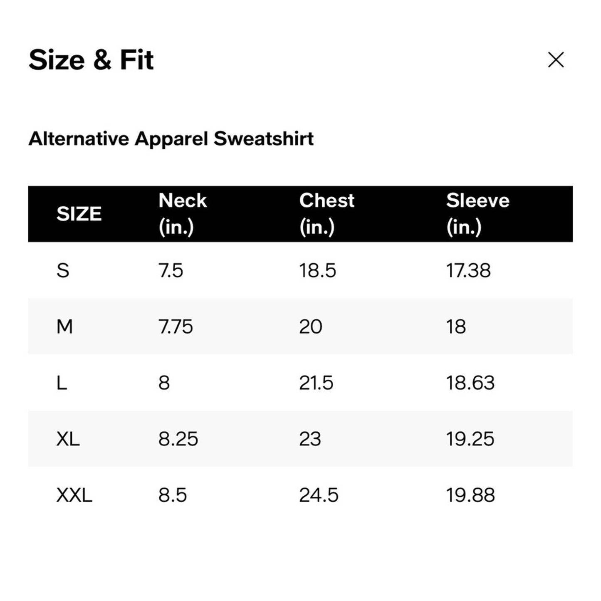Click the Alternative Apparel Sweatshirt subtitle

(x=171, y=139)
